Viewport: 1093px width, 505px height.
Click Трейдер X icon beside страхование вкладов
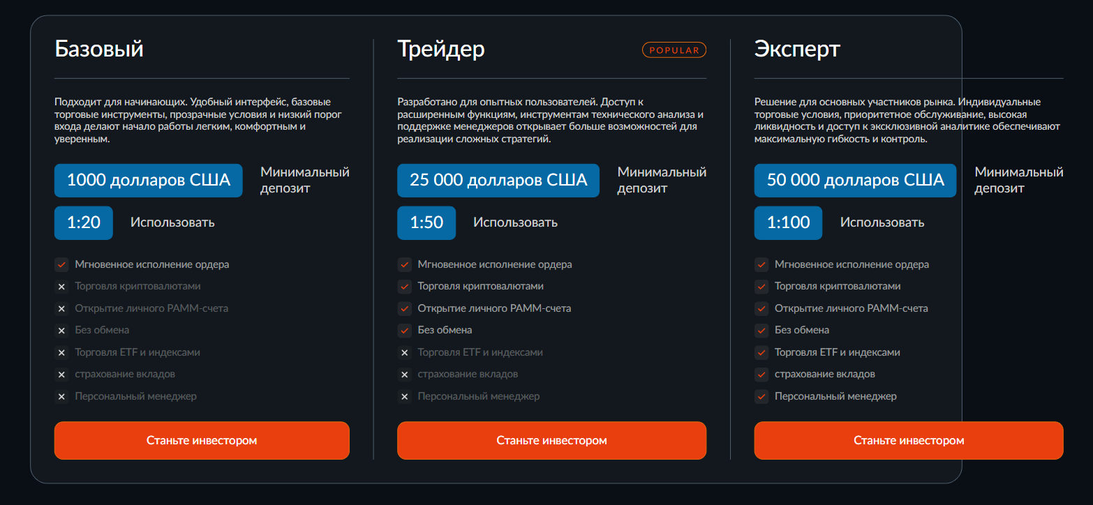pyautogui.click(x=404, y=375)
